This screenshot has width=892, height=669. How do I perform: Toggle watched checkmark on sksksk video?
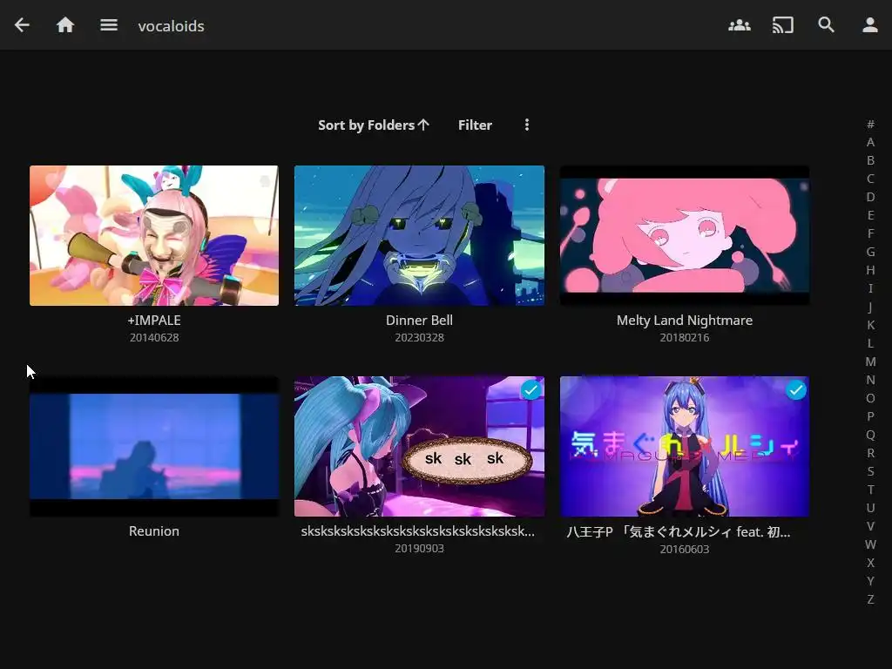(530, 390)
